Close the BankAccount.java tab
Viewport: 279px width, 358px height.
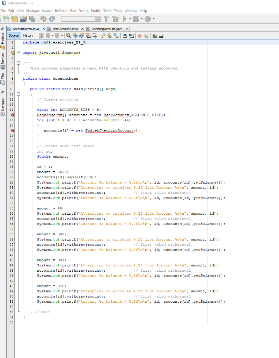(82, 29)
